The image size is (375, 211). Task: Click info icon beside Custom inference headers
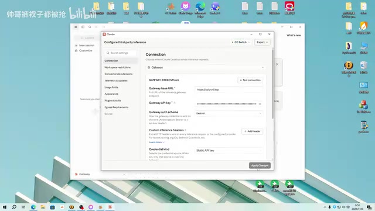tap(186, 130)
